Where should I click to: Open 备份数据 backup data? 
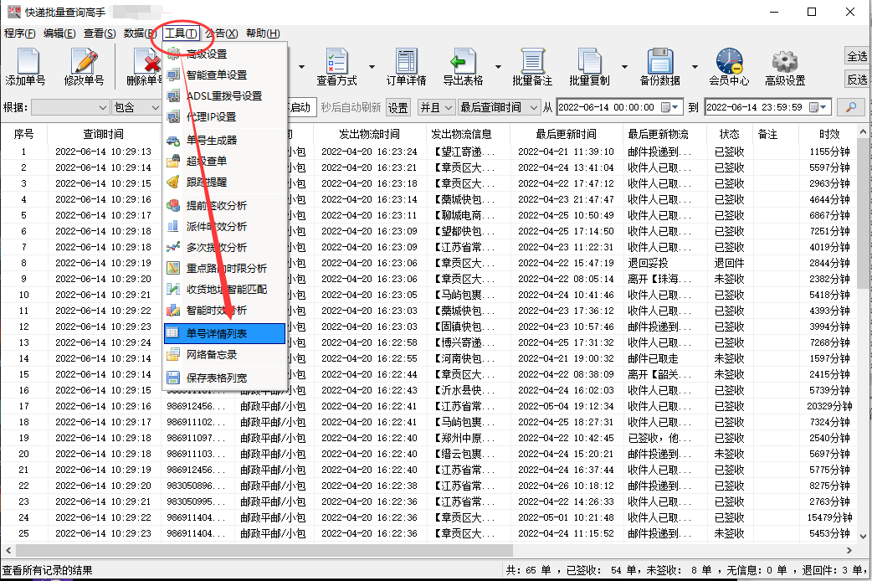660,67
